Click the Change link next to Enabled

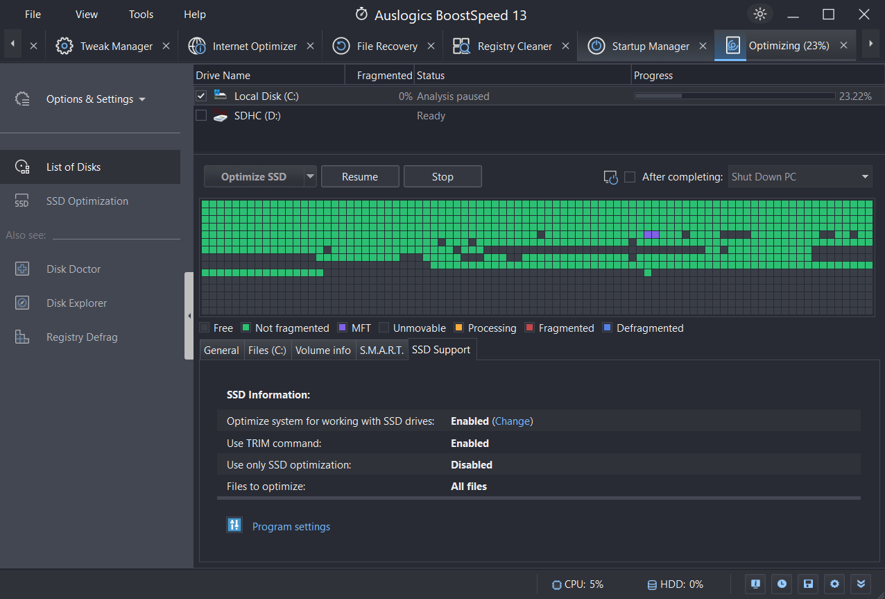pyautogui.click(x=513, y=421)
